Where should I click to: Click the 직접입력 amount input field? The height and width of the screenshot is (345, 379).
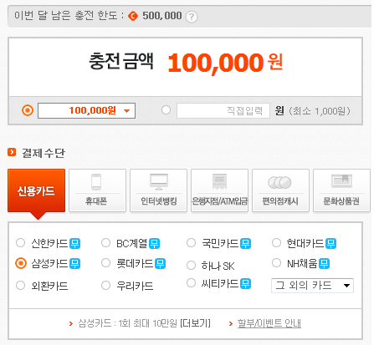click(223, 110)
